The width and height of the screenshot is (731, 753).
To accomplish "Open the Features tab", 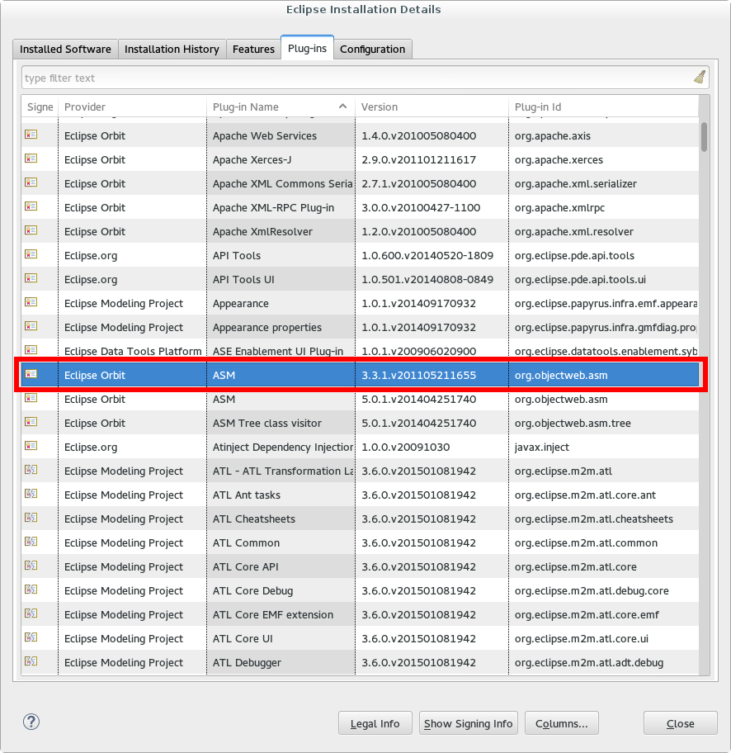I will [253, 49].
